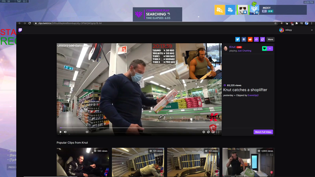The width and height of the screenshot is (315, 177).
Task: Click the 'Popular Clips from Knut' heading
Action: coord(72,143)
